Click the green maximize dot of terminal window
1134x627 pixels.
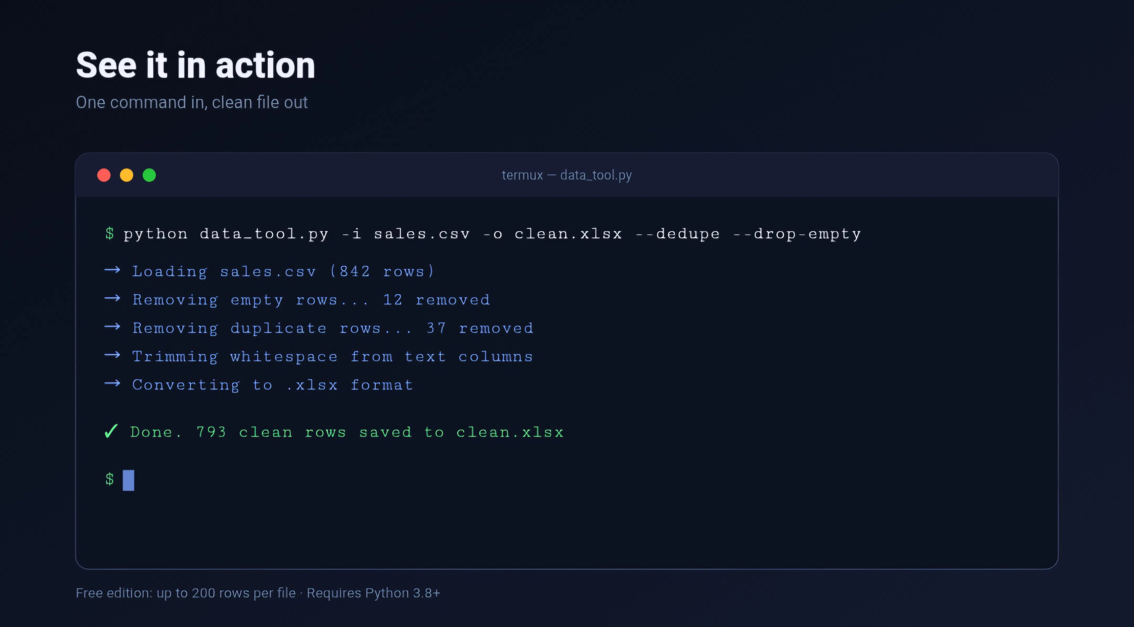(149, 175)
